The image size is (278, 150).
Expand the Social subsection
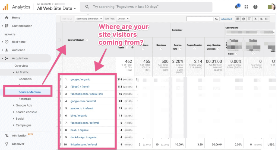(14, 119)
